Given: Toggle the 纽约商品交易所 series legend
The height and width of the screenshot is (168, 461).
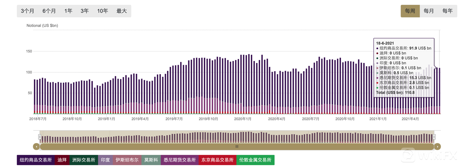Looking at the screenshot, I should [x=36, y=160].
